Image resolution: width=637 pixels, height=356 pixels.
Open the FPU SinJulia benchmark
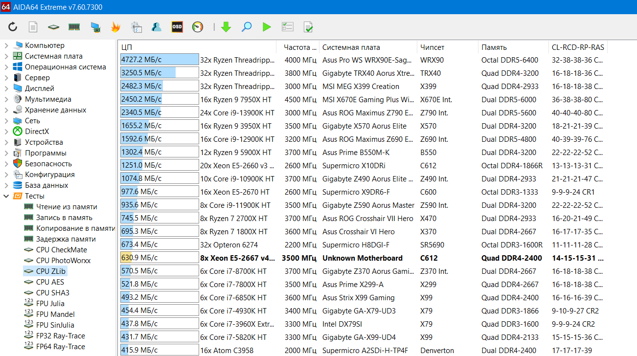pyautogui.click(x=55, y=325)
